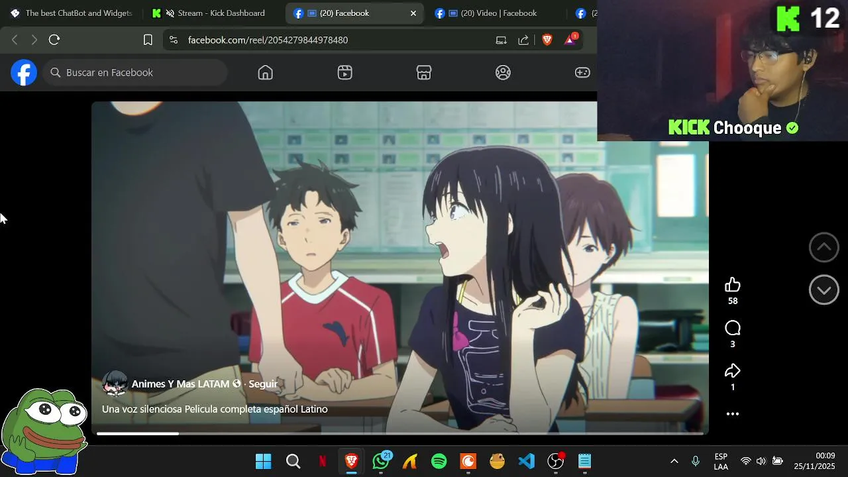Bookmark this page in Brave

[148, 40]
